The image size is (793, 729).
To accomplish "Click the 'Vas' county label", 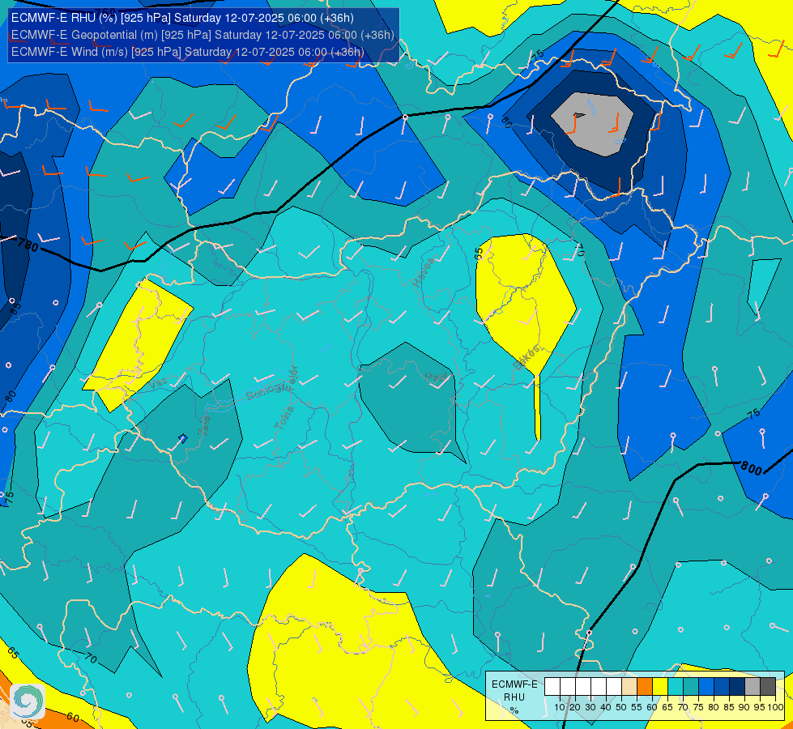I will pyautogui.click(x=160, y=385).
